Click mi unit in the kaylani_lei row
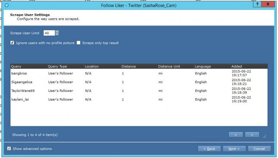 point(160,99)
